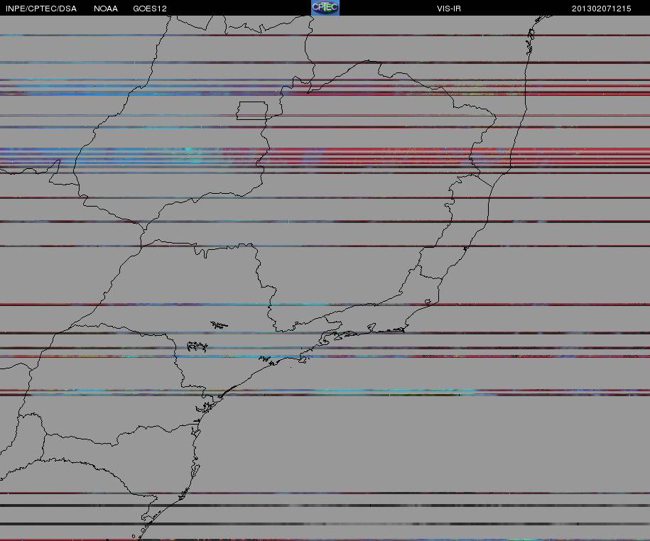Click the INPE/CPTEC/DSA header text

tap(41, 9)
